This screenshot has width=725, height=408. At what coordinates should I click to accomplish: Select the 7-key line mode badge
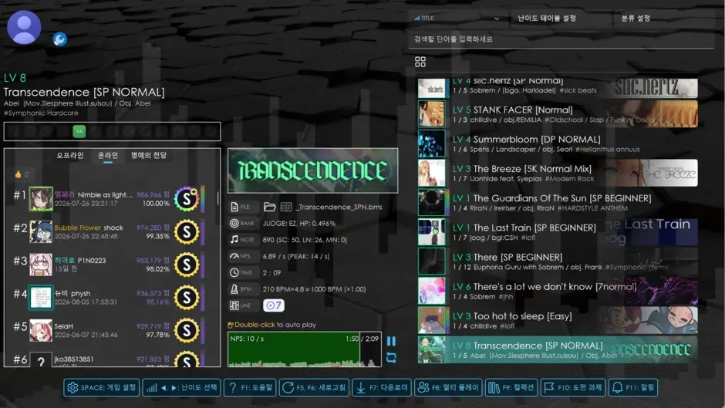[274, 305]
